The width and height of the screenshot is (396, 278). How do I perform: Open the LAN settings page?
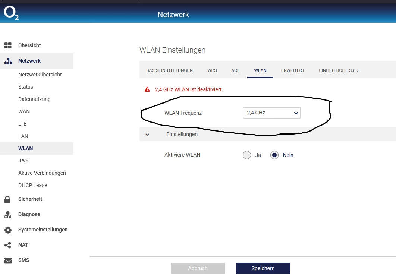tap(23, 136)
